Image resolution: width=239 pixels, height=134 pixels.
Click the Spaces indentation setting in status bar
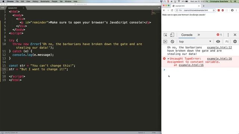point(142,133)
